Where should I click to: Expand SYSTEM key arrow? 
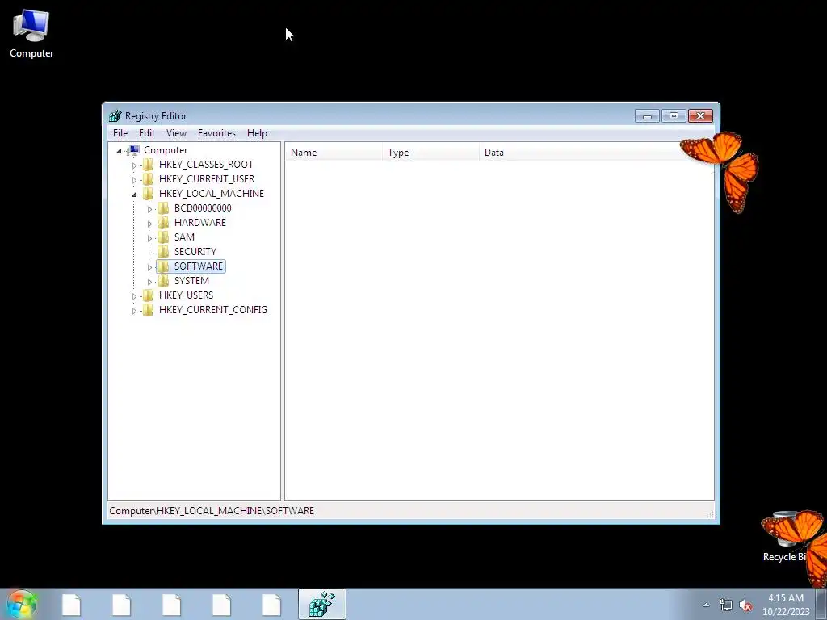pyautogui.click(x=149, y=282)
